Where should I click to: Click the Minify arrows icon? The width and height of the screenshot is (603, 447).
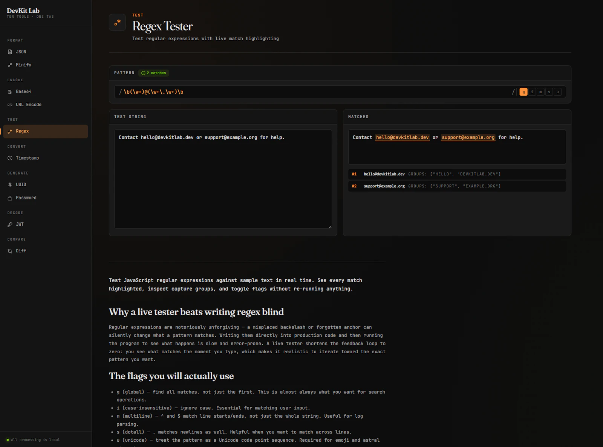(x=10, y=65)
